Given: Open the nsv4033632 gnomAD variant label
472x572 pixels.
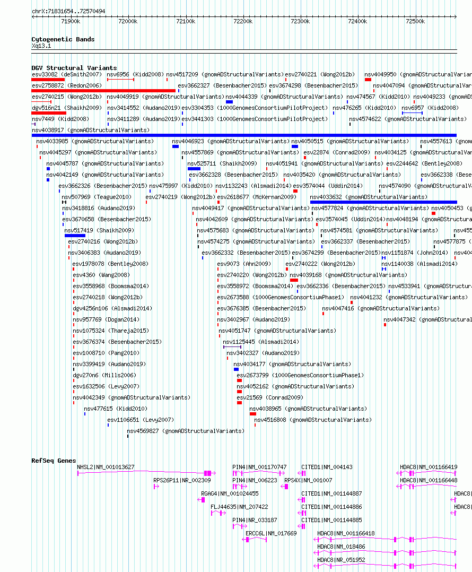Looking at the screenshot, I should coord(369,197).
